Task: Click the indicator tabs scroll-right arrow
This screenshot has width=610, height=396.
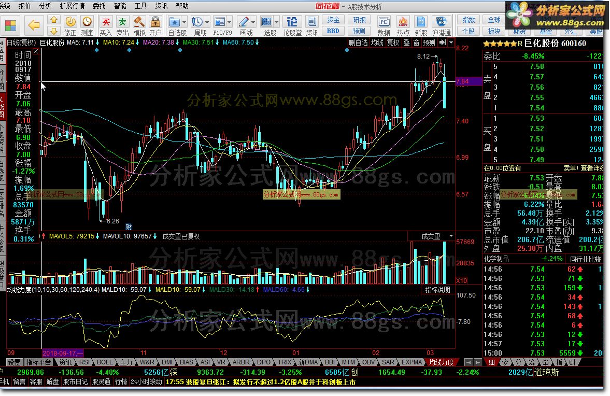Action: coord(477,362)
